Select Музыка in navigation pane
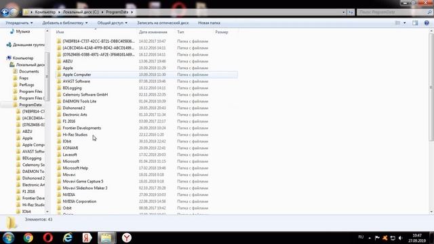The width and height of the screenshot is (434, 244). 22,32
